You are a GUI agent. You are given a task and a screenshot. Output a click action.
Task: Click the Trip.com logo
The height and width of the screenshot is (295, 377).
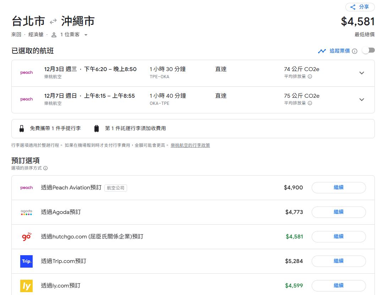(27, 261)
